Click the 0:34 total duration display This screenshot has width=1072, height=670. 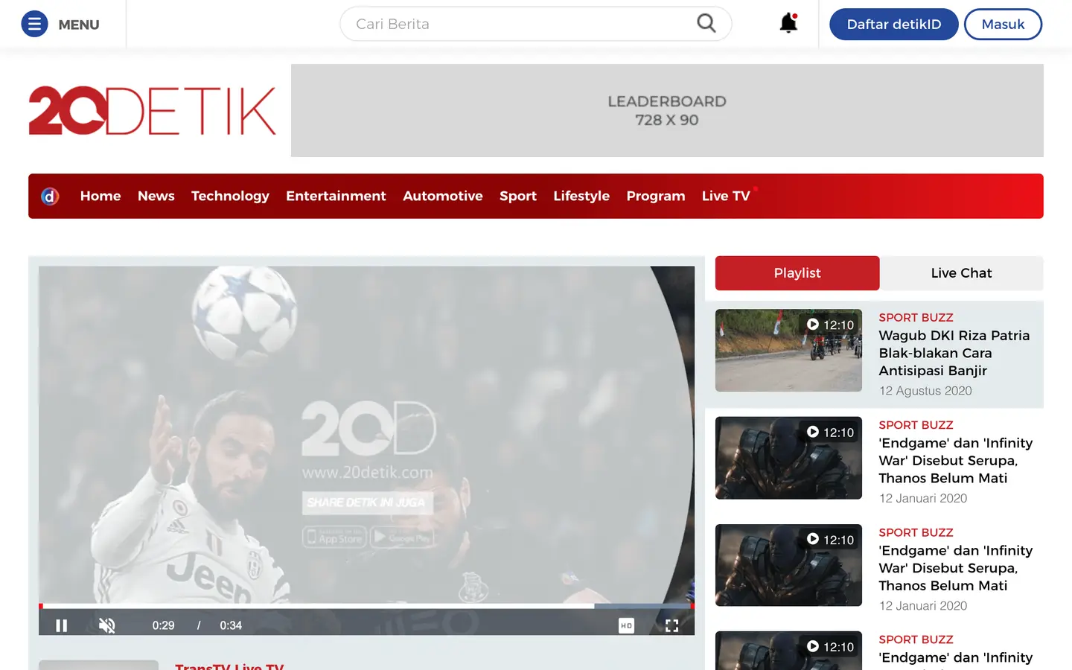click(x=231, y=625)
